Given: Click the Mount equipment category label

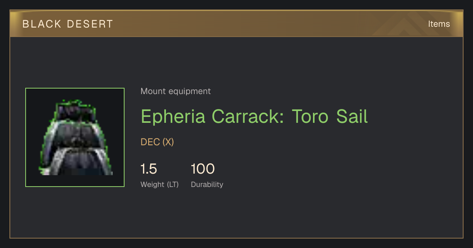Looking at the screenshot, I should click(176, 91).
